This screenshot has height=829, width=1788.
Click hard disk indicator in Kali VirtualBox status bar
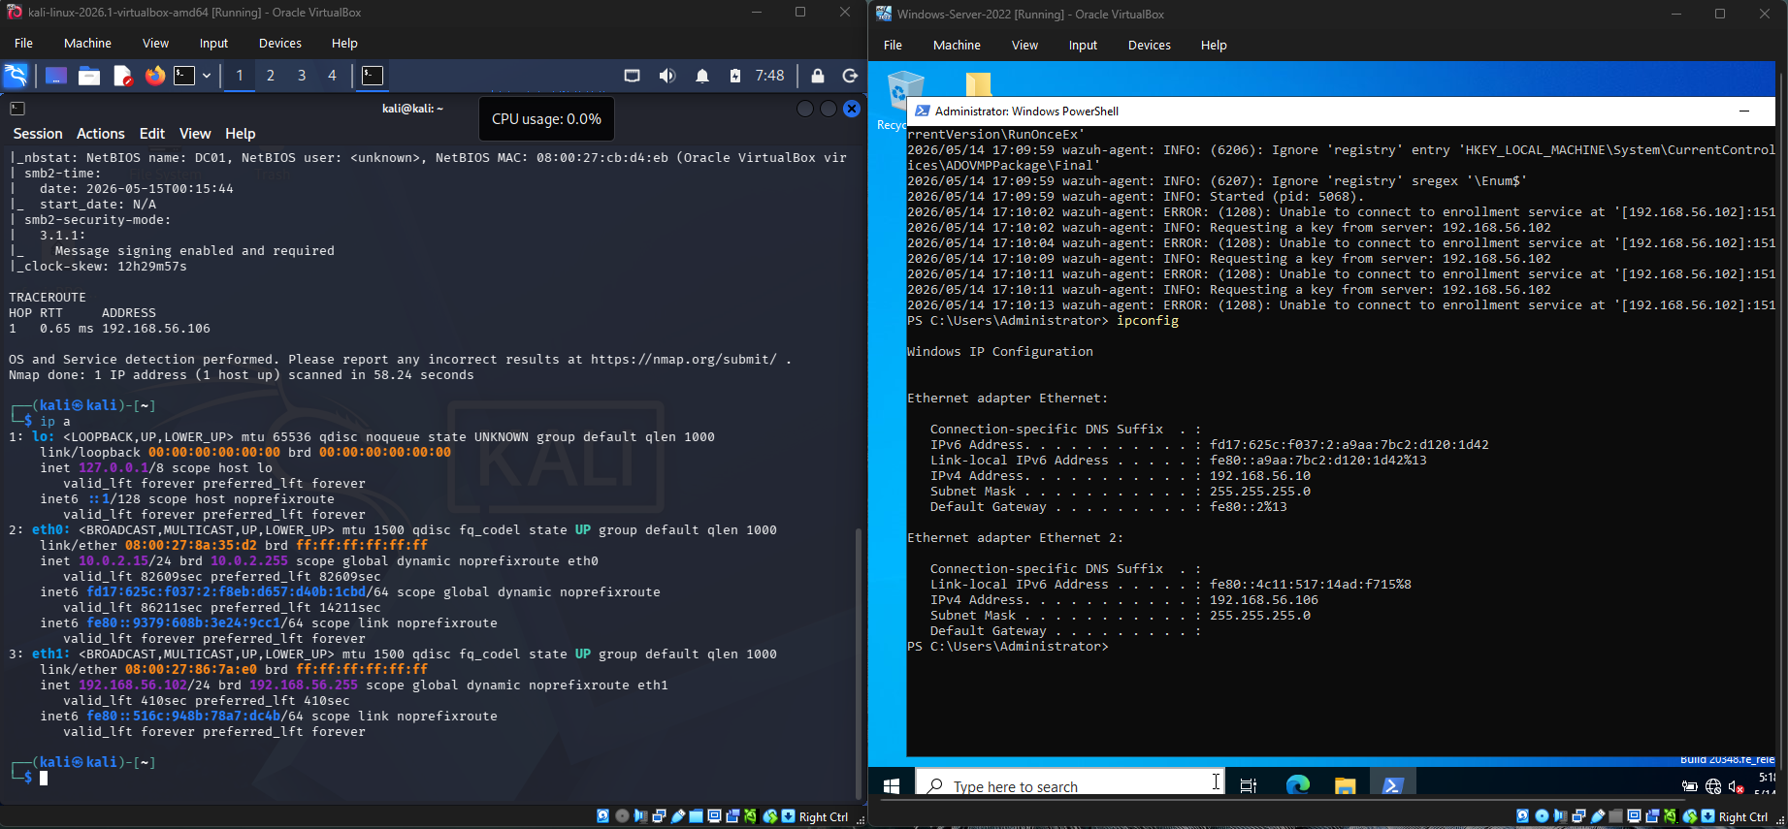pyautogui.click(x=602, y=816)
